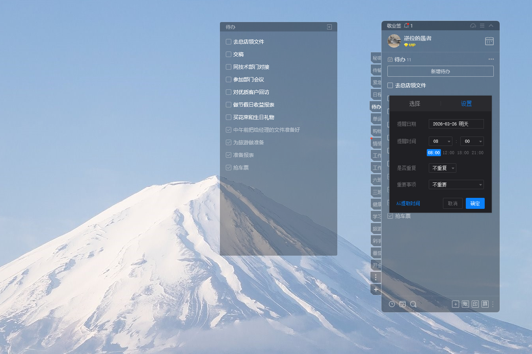Click the search magnifier icon at bottom
The height and width of the screenshot is (354, 532).
pos(413,304)
